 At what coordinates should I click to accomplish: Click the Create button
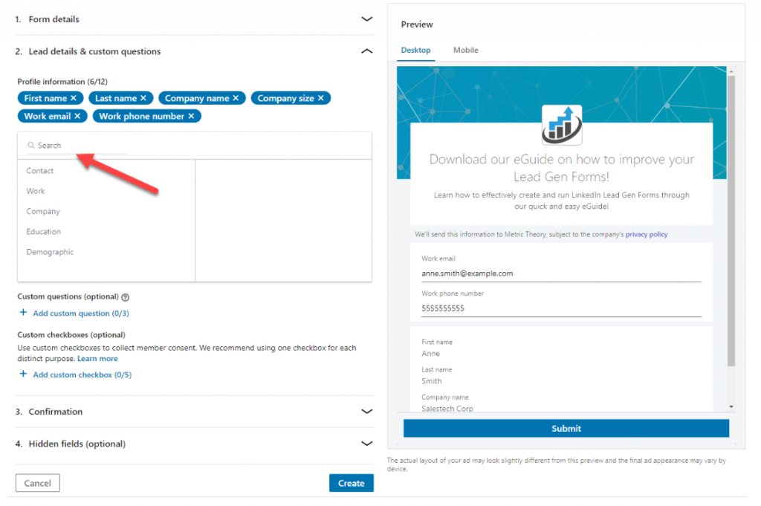pos(351,483)
